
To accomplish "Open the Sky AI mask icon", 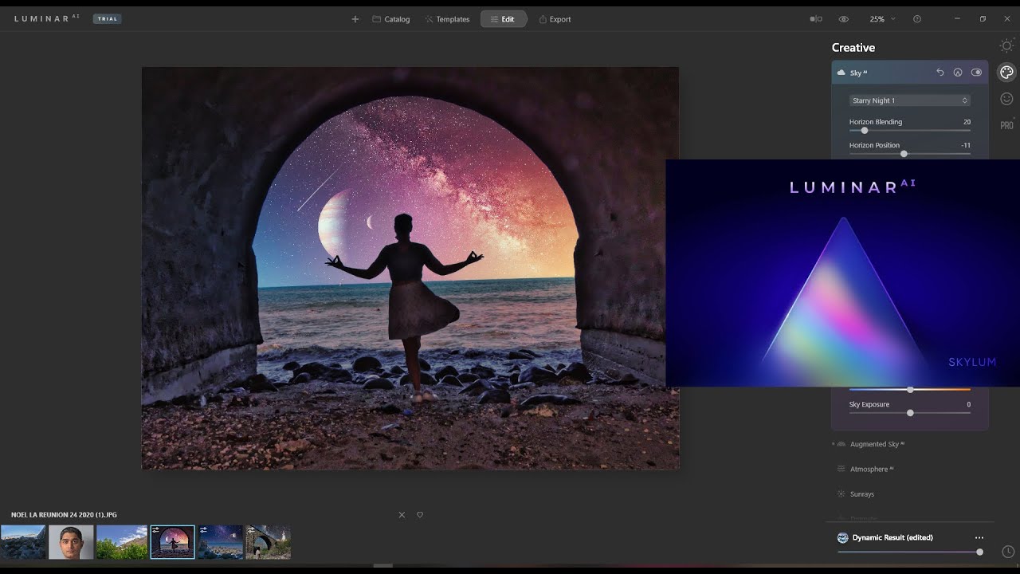I will pyautogui.click(x=958, y=73).
